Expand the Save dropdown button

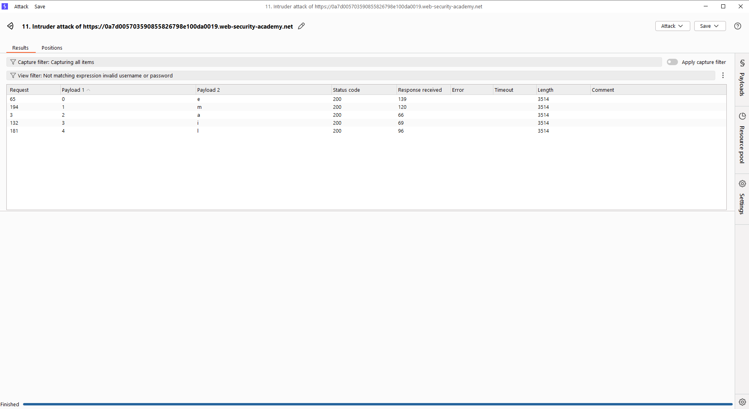click(x=709, y=26)
